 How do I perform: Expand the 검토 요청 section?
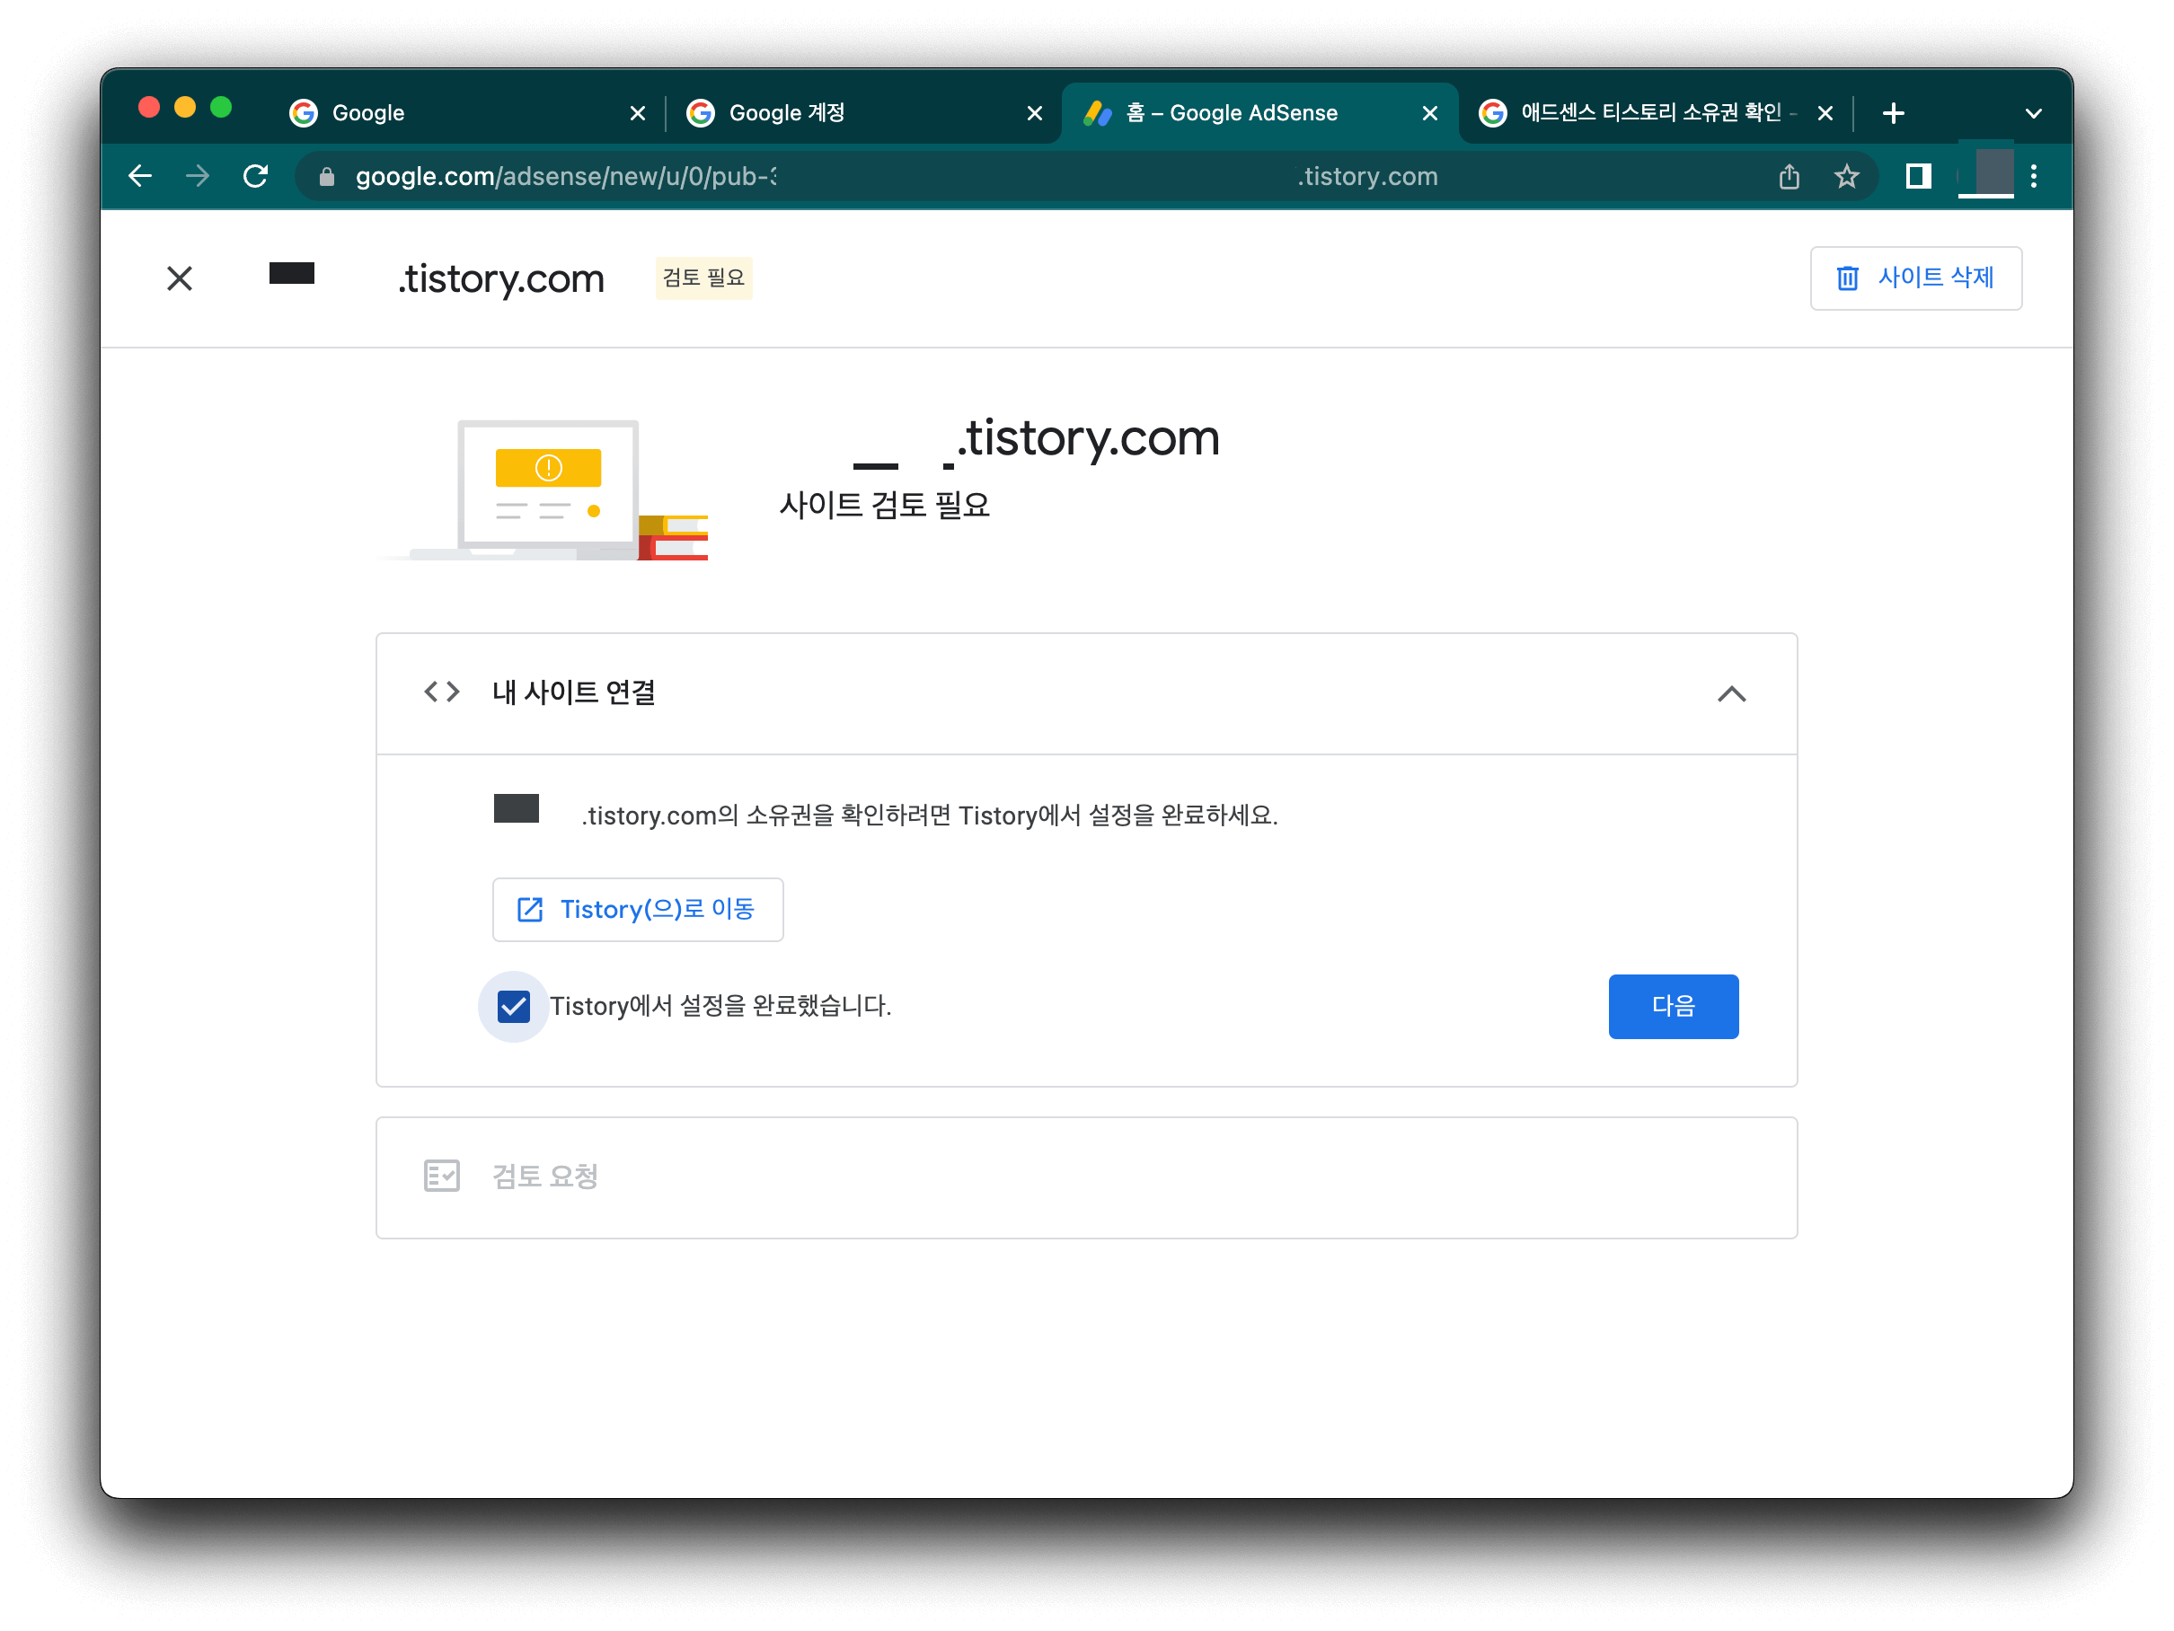click(x=1086, y=1176)
